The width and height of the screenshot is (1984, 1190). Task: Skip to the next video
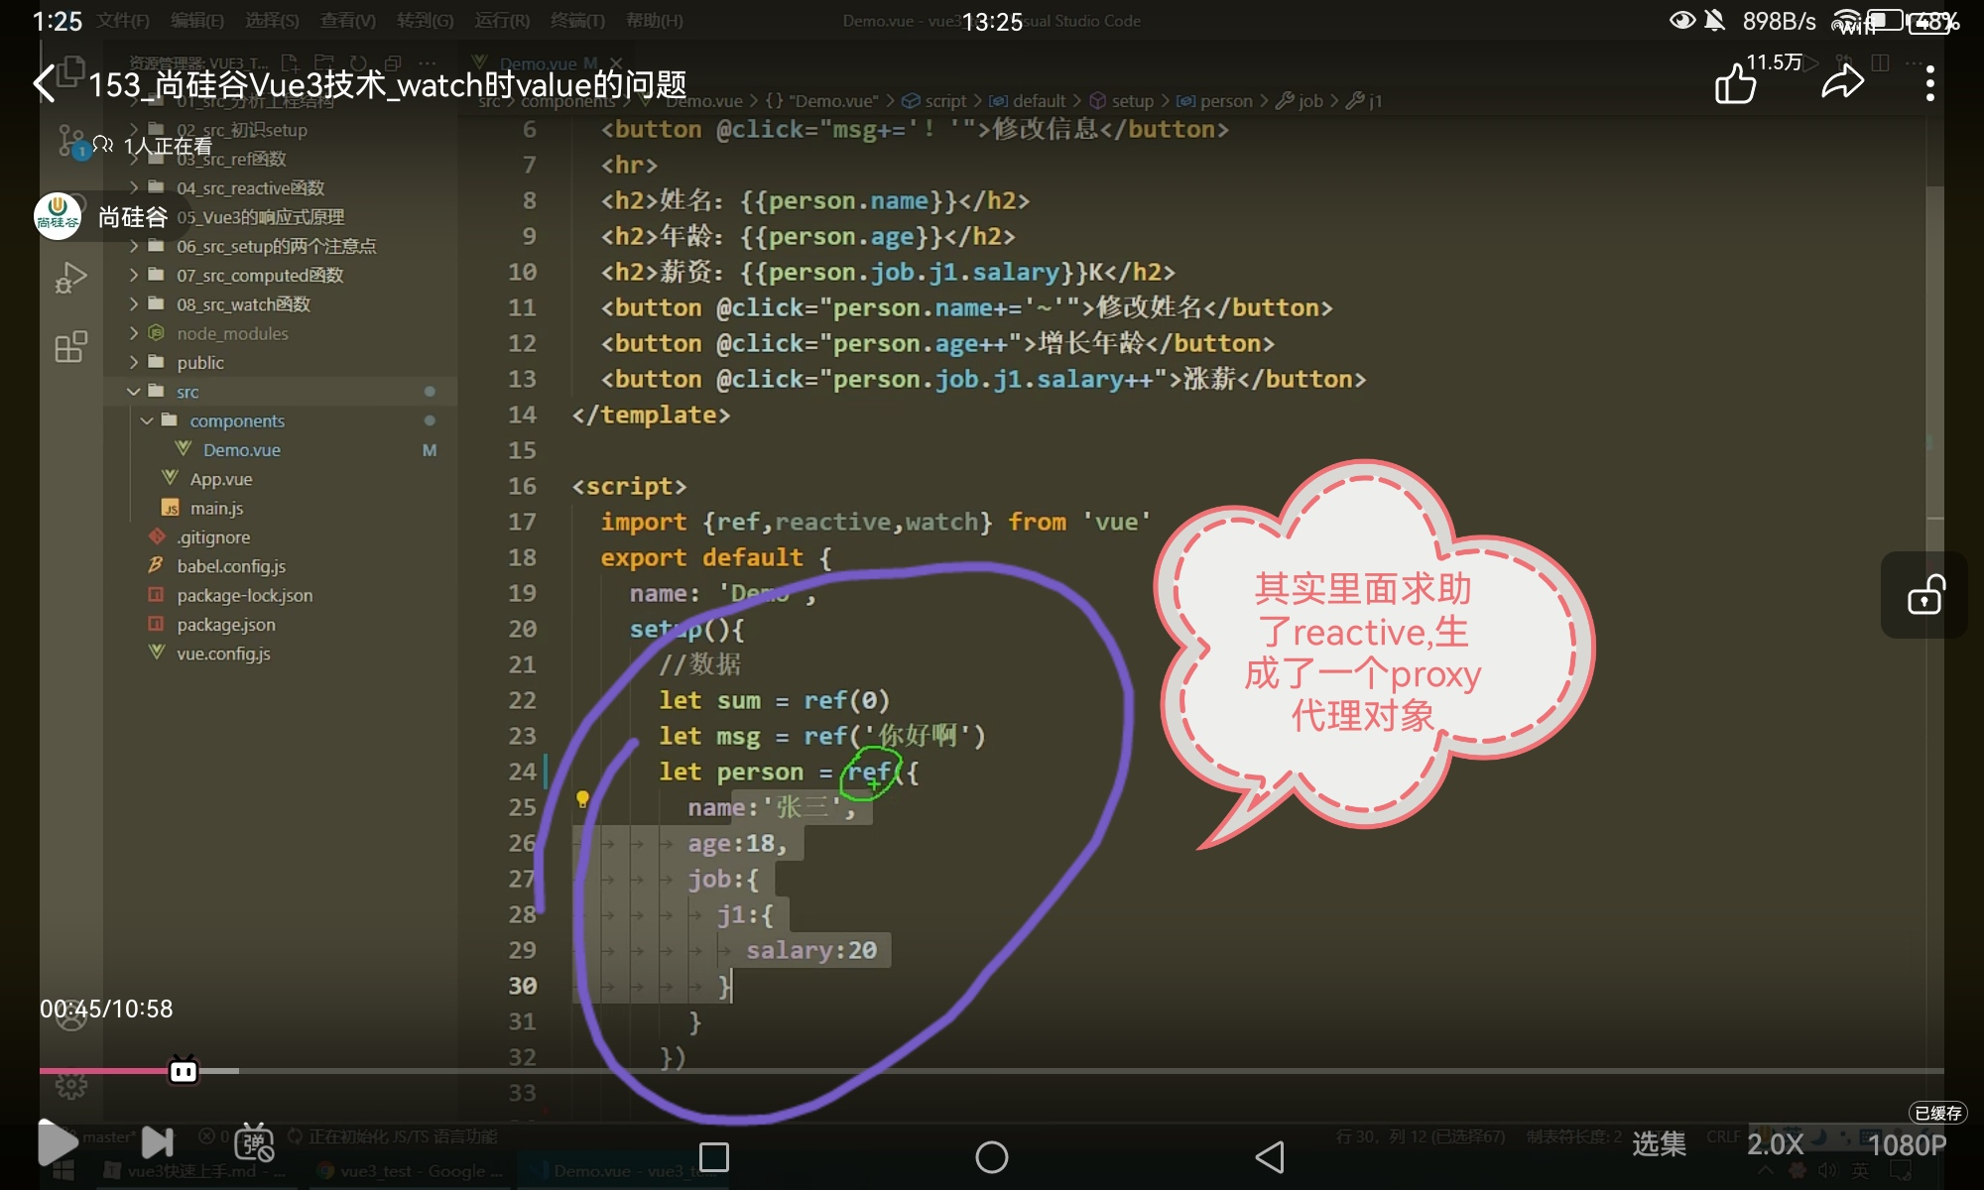[x=158, y=1142]
